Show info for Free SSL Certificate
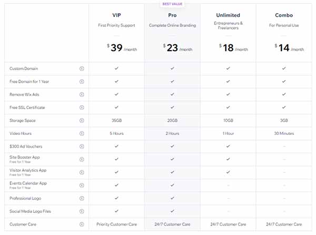 pyautogui.click(x=82, y=107)
